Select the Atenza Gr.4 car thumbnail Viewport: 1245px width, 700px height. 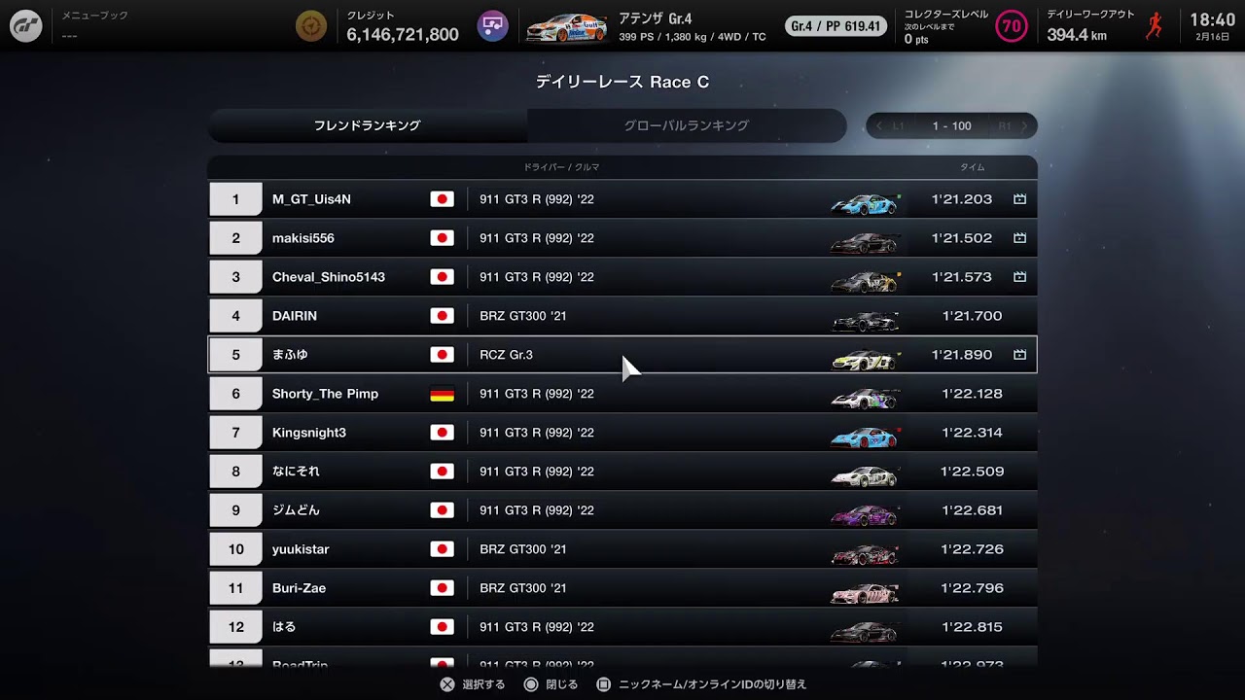pos(566,27)
